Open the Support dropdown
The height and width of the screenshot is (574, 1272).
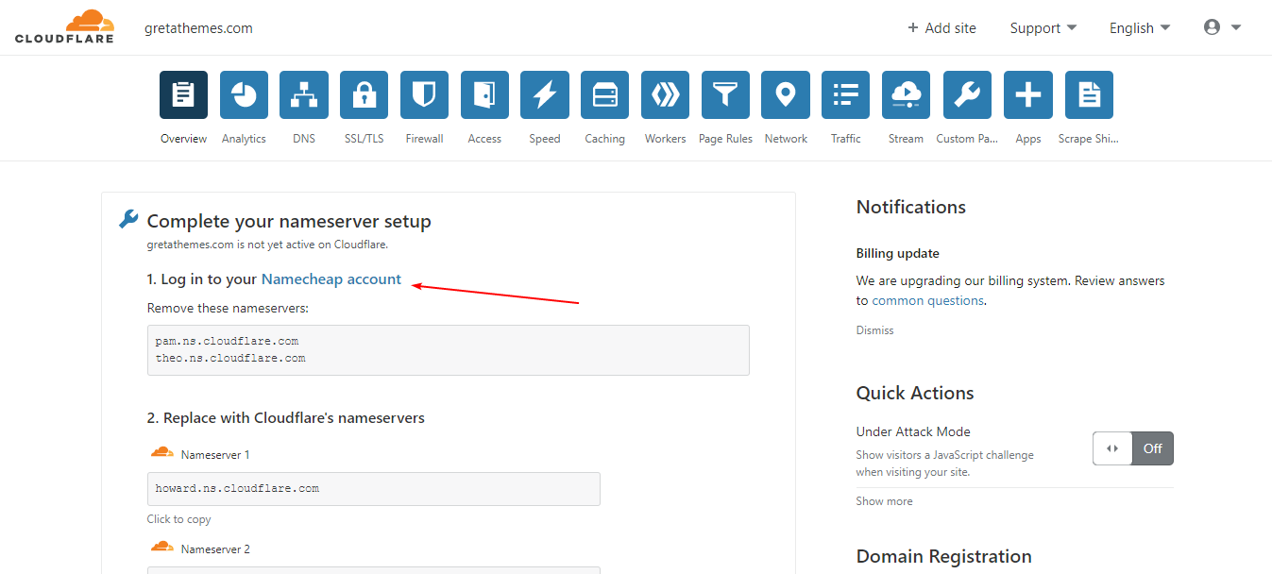[x=1042, y=27]
